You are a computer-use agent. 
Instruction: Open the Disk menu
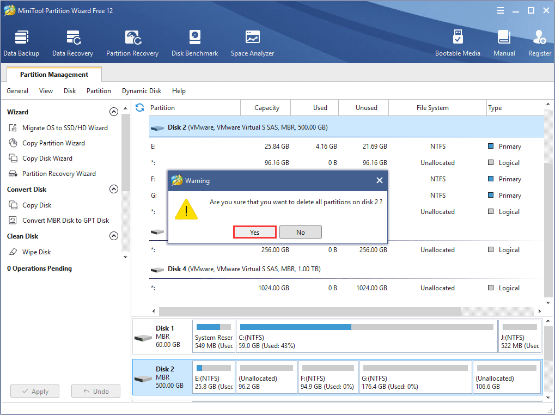[70, 91]
